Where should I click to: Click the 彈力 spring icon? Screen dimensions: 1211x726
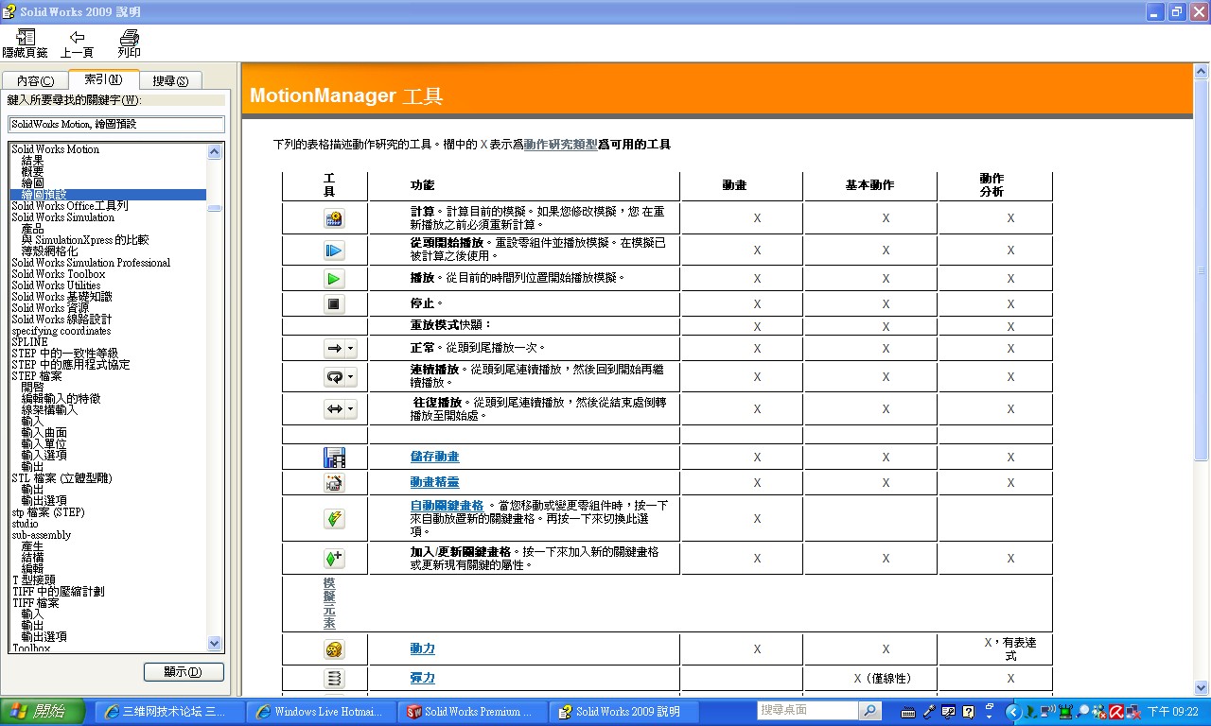pos(333,678)
